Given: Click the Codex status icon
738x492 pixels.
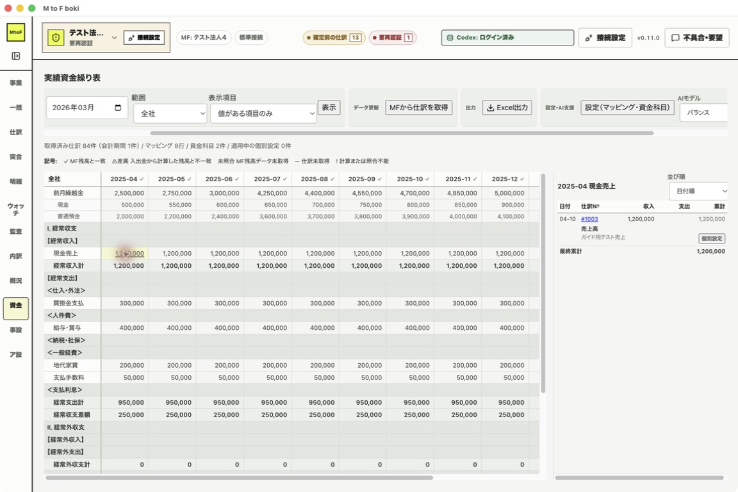Looking at the screenshot, I should tap(450, 38).
